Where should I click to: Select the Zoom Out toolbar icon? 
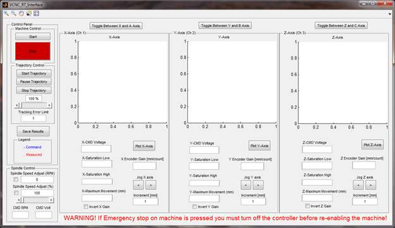coord(13,13)
